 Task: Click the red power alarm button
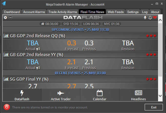[7, 107]
